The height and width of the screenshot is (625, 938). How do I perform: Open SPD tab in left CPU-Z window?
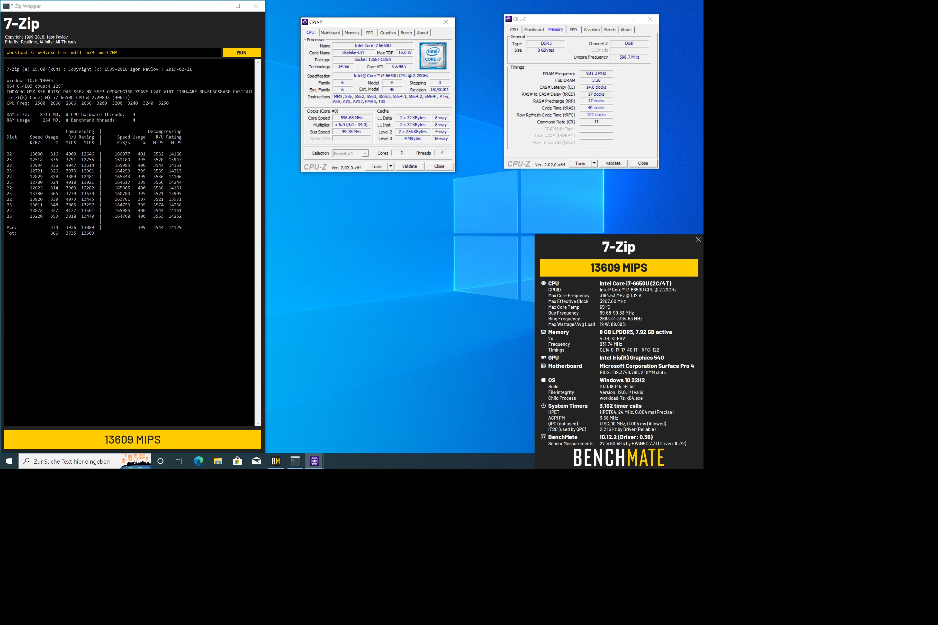pos(369,33)
